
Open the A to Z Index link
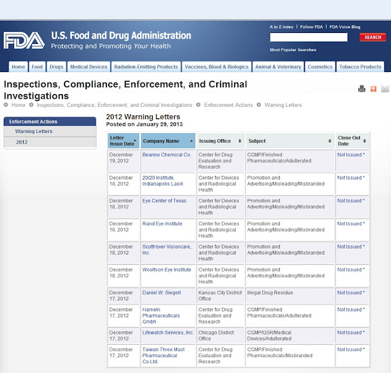(282, 27)
